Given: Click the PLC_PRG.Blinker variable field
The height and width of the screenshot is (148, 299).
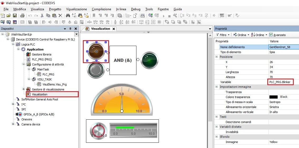Looking at the screenshot, I should pyautogui.click(x=280, y=82).
